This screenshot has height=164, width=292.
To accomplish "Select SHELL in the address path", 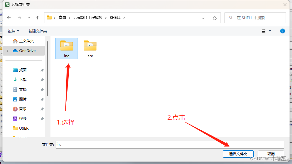I will coord(115,18).
